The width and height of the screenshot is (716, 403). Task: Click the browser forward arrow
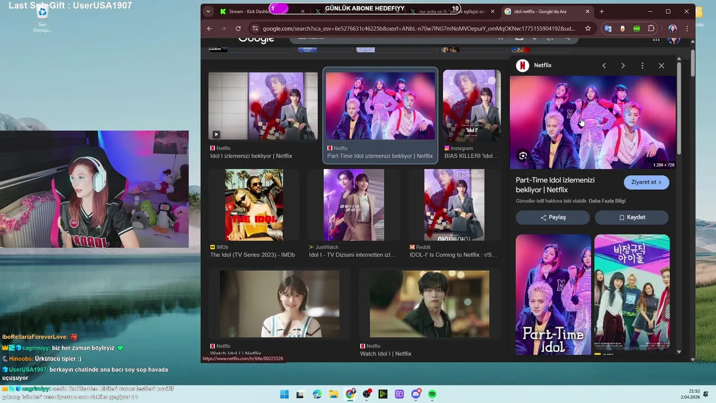coord(223,29)
